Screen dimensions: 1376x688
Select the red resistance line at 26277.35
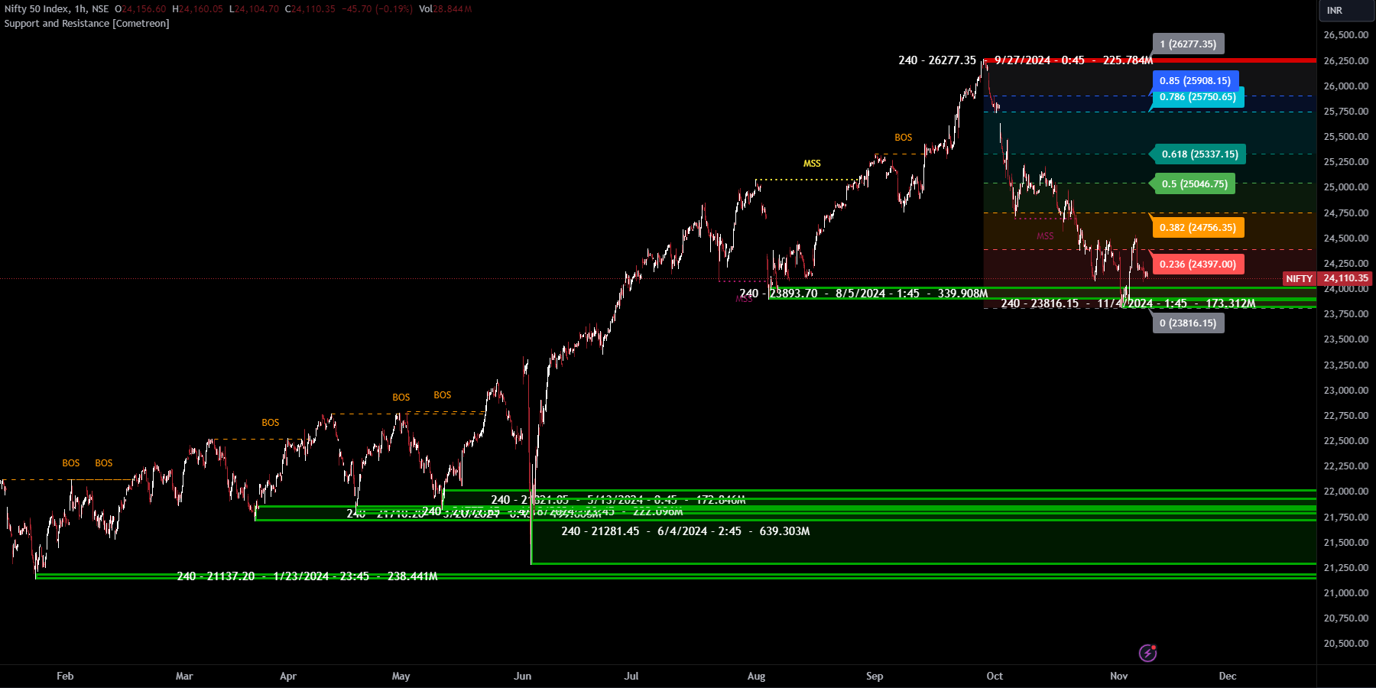click(1223, 60)
